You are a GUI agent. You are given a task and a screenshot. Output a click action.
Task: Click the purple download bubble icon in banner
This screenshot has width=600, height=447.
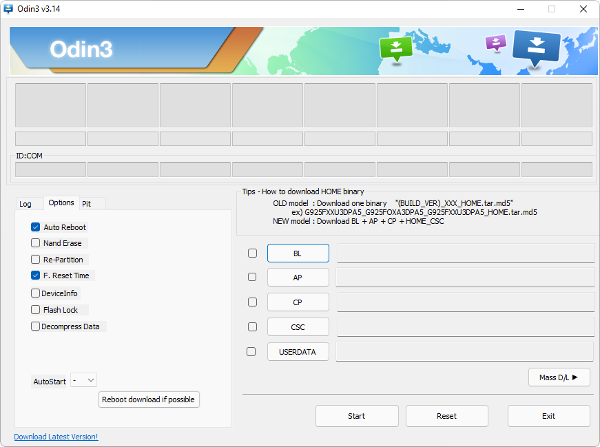[x=496, y=43]
